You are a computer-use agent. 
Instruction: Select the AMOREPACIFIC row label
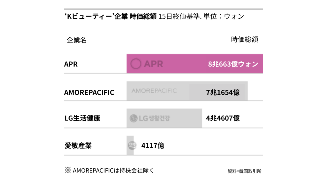point(89,93)
